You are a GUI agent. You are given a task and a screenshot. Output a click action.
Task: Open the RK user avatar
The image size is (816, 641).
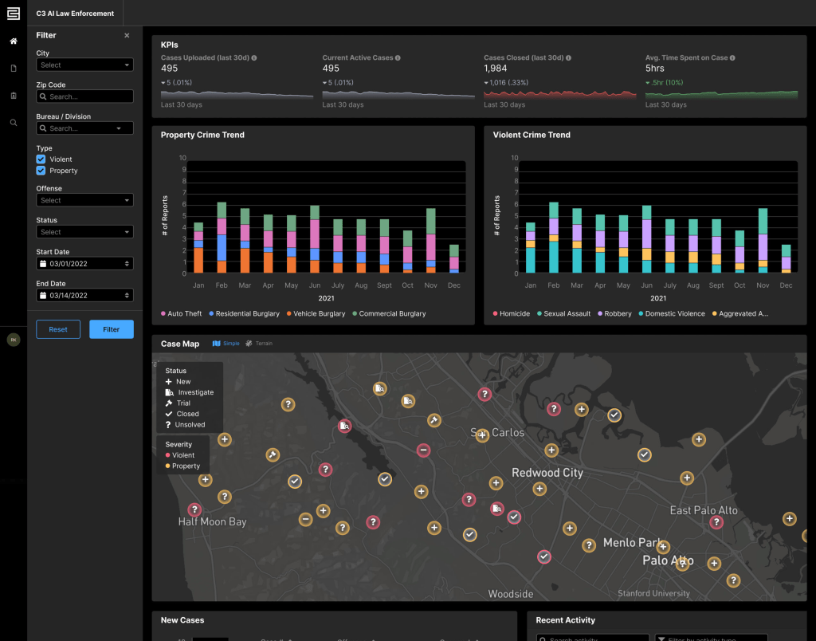13,340
